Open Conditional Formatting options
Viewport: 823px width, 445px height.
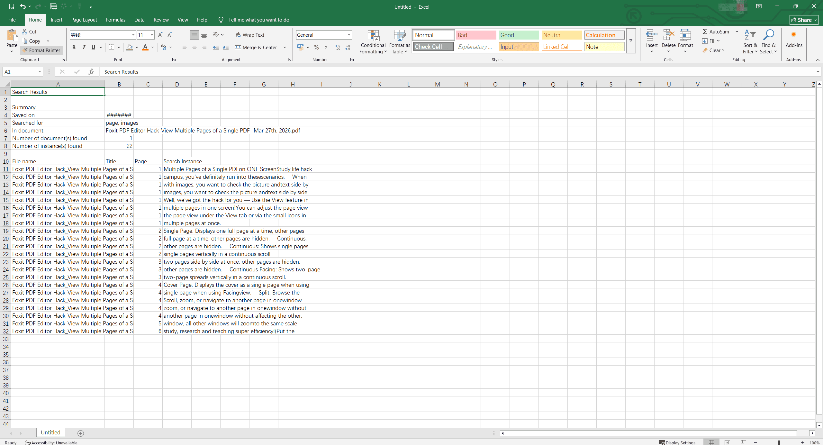373,42
